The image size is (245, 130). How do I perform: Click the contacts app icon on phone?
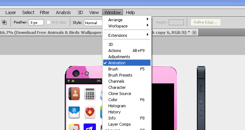pos(74,94)
